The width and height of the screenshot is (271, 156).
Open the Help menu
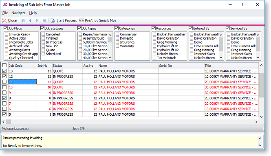pos(33,13)
